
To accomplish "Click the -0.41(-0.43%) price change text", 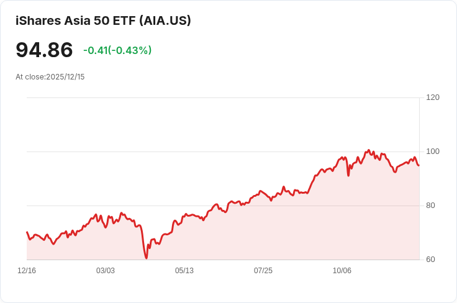I will click(117, 50).
